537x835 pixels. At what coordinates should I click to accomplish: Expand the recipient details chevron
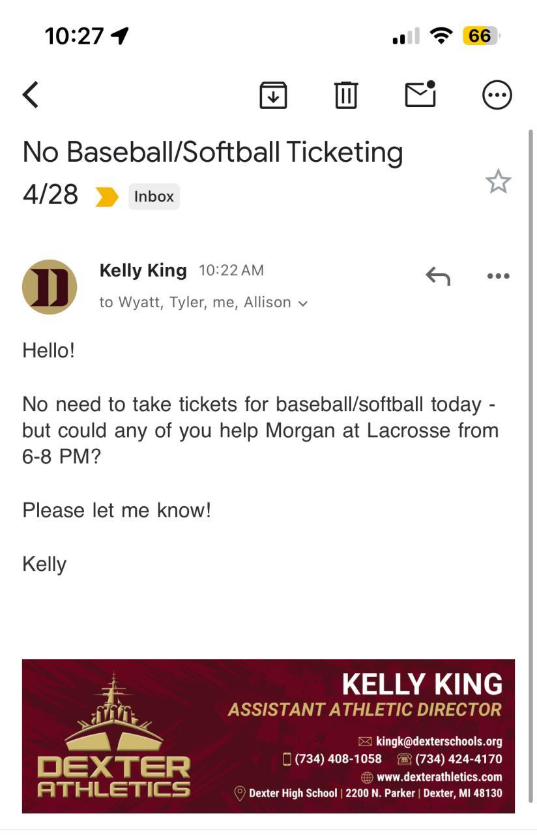click(302, 303)
